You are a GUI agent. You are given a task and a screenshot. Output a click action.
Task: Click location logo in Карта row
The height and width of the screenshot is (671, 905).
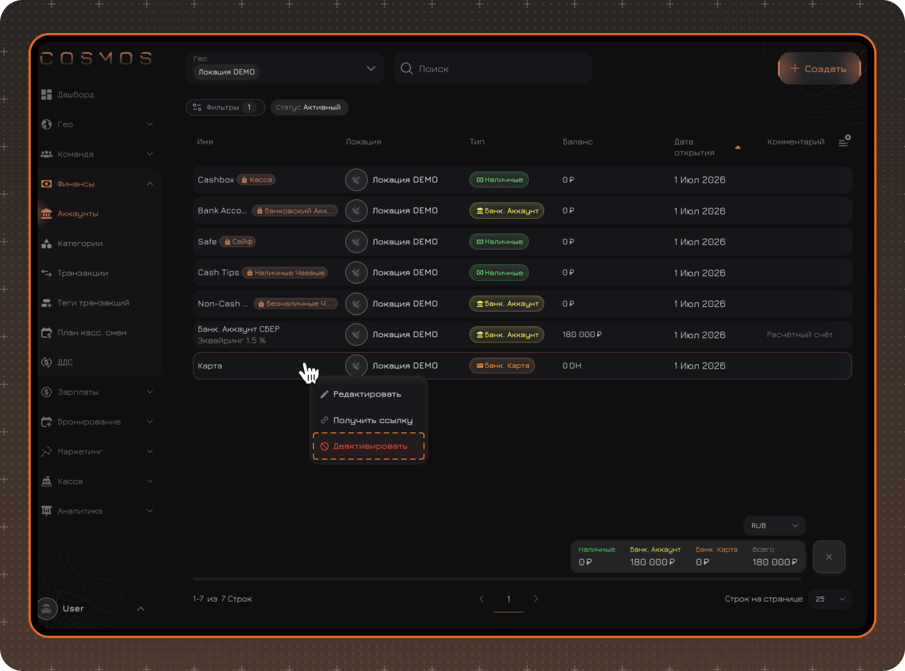[356, 366]
